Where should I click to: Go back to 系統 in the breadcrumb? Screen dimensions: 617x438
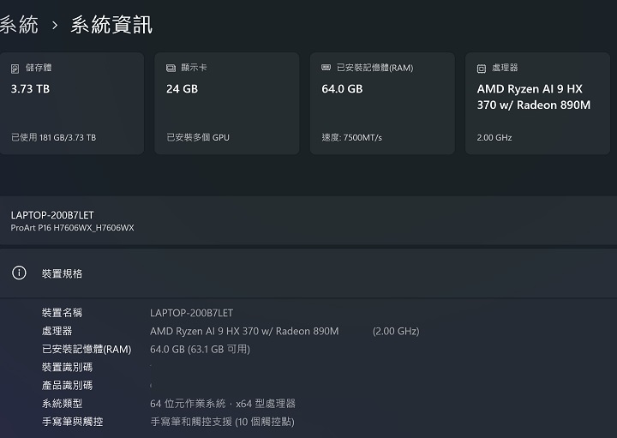click(x=19, y=25)
